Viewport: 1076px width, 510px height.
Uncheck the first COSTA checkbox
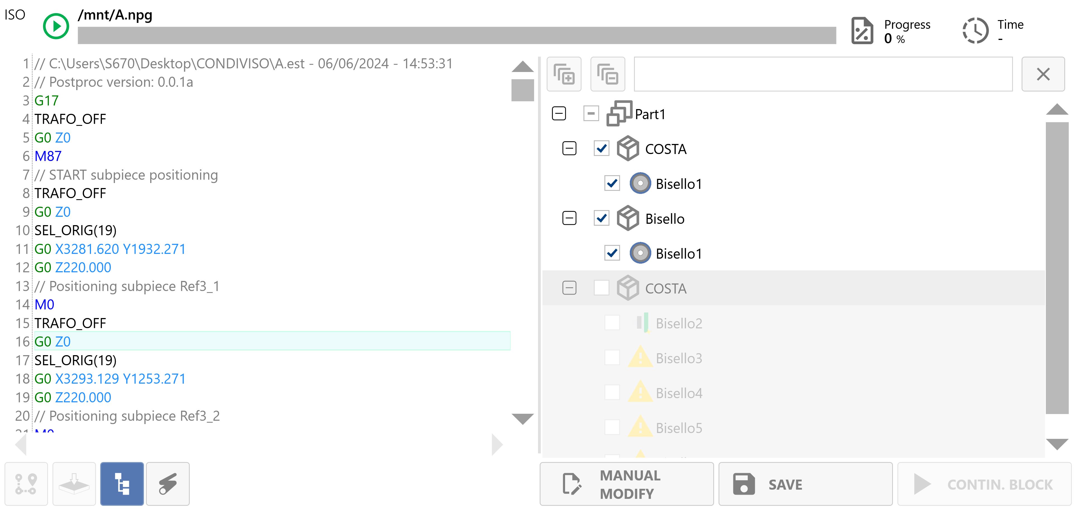pyautogui.click(x=602, y=148)
